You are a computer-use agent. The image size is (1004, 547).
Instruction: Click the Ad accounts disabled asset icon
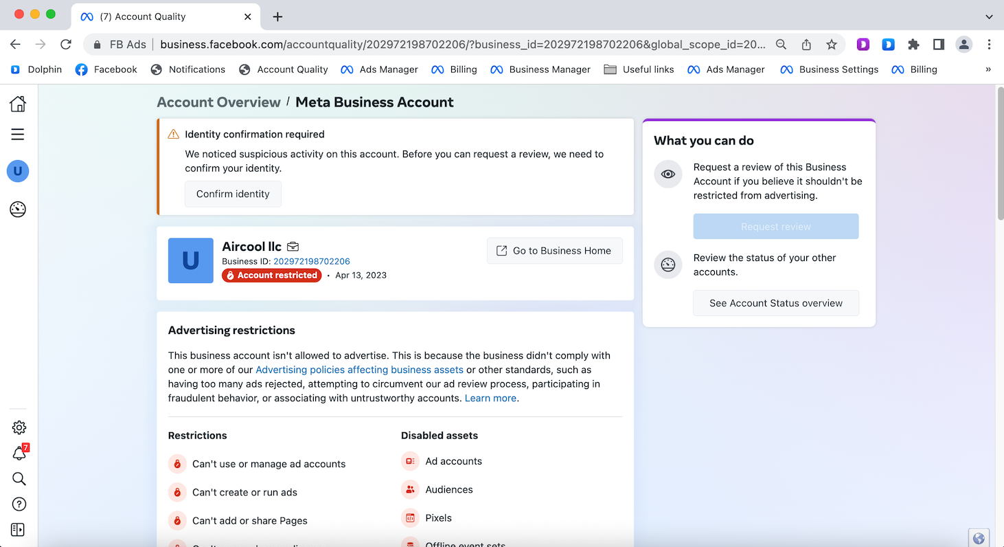click(410, 461)
